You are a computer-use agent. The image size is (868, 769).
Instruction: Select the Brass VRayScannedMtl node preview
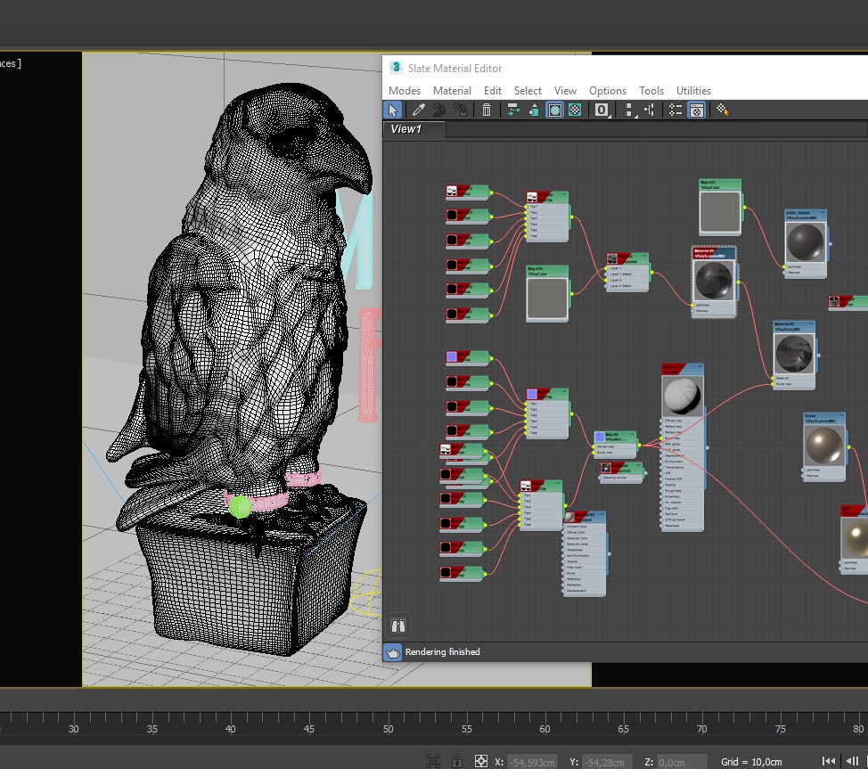click(824, 443)
